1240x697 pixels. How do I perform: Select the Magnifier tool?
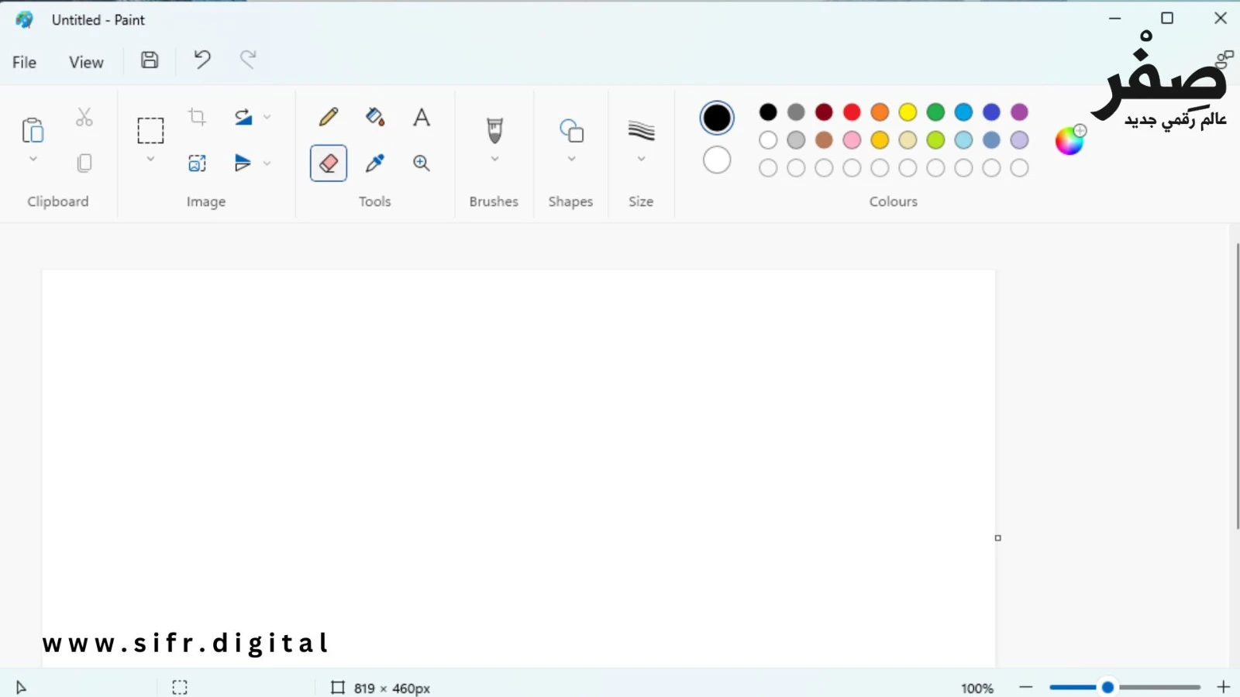pos(422,163)
